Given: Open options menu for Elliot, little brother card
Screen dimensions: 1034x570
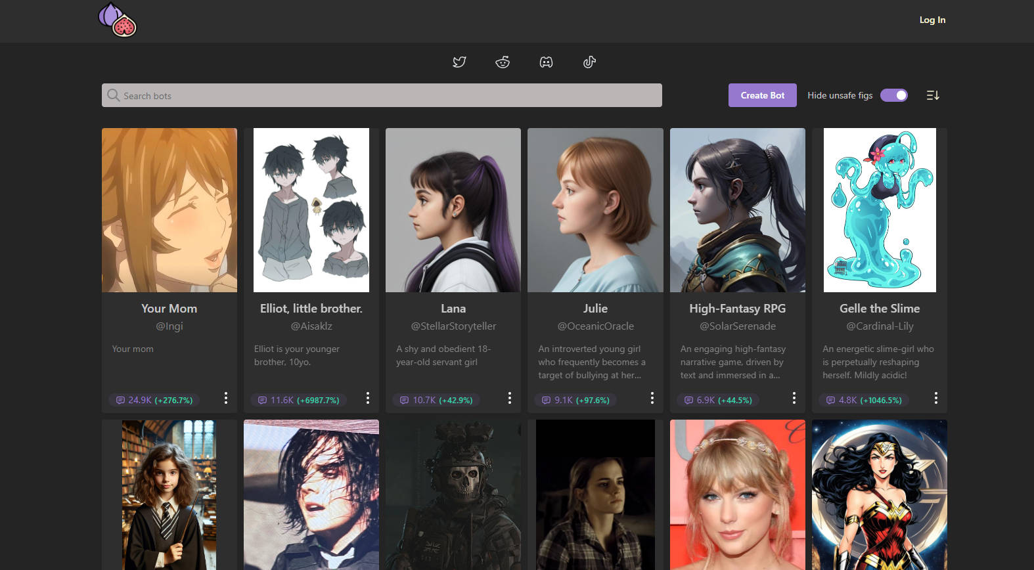Looking at the screenshot, I should pyautogui.click(x=368, y=398).
